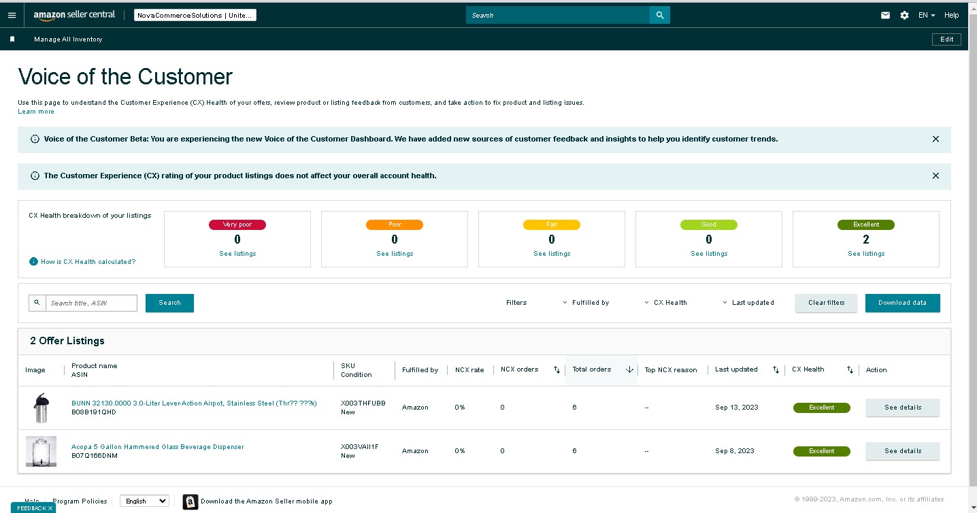Sort by Last updated column arrows
This screenshot has width=977, height=513.
point(776,370)
